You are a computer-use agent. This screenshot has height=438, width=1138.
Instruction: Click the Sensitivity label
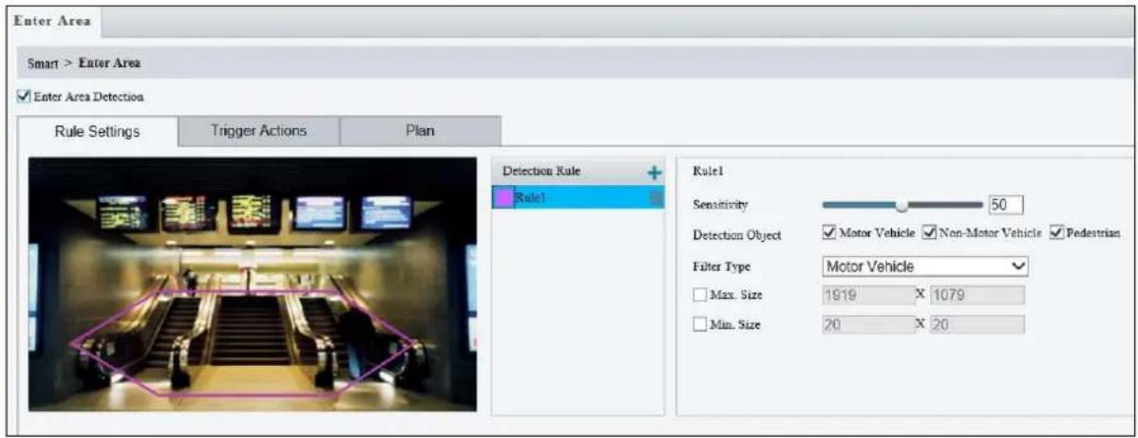tap(720, 207)
